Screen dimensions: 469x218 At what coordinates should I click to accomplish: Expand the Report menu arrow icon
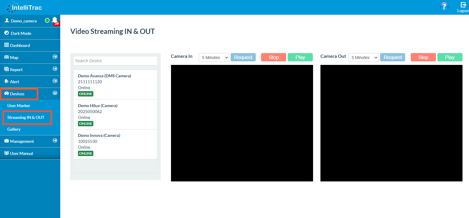[x=55, y=69]
